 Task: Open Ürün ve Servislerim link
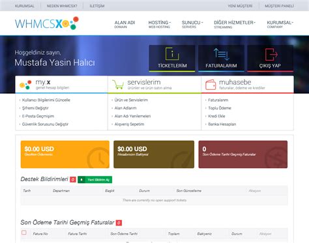[131, 100]
